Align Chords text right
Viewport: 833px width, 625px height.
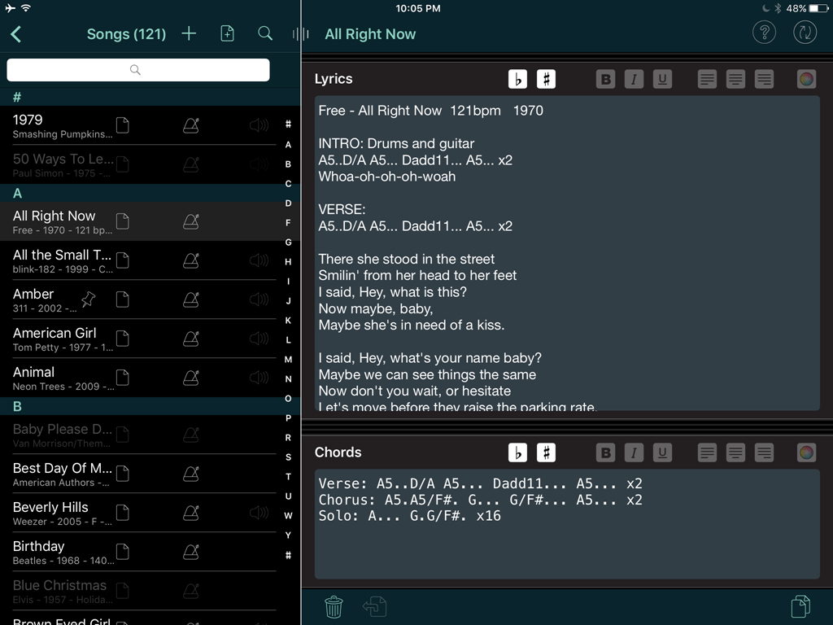pyautogui.click(x=765, y=452)
